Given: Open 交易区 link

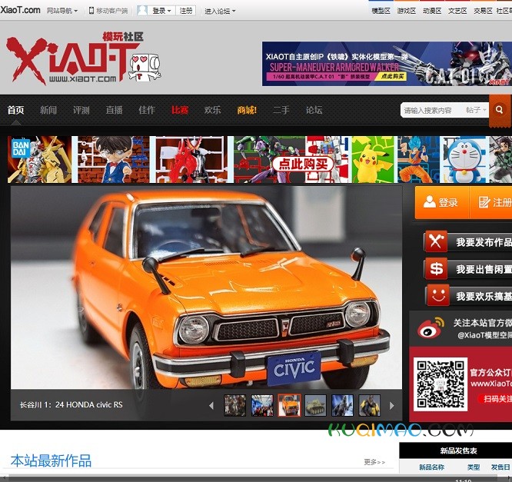Looking at the screenshot, I should pyautogui.click(x=483, y=11).
